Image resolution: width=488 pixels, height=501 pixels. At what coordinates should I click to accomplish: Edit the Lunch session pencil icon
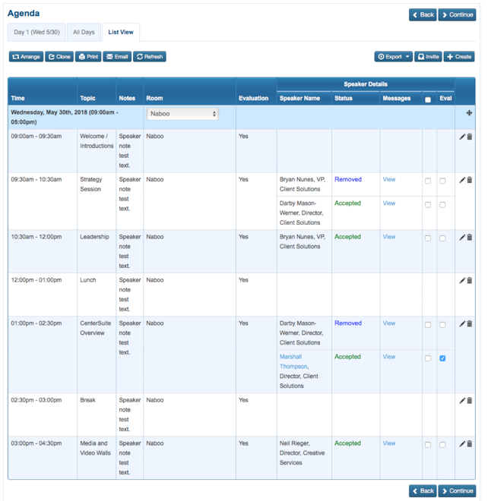[462, 281]
